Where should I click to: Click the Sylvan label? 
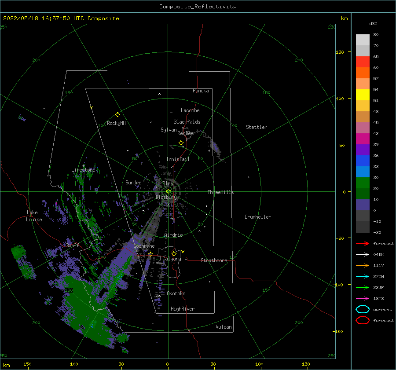pos(169,130)
